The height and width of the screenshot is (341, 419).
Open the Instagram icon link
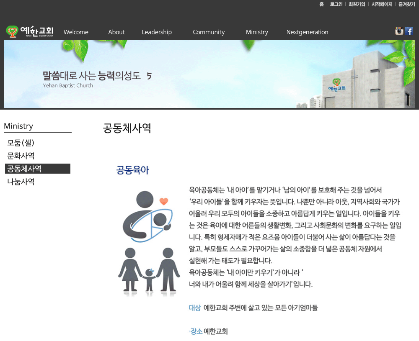tap(399, 31)
